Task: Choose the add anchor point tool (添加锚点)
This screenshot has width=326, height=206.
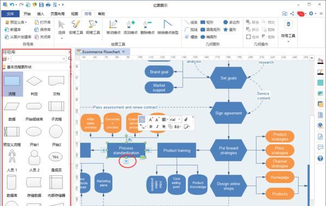Action: click(130, 27)
